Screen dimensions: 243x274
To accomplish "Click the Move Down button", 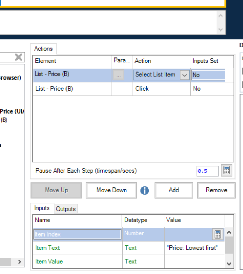I will pos(111,190).
